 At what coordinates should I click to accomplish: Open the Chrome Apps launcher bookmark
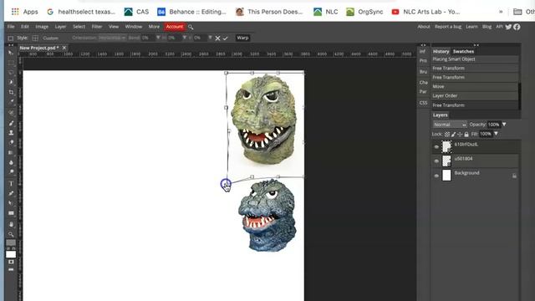point(24,12)
